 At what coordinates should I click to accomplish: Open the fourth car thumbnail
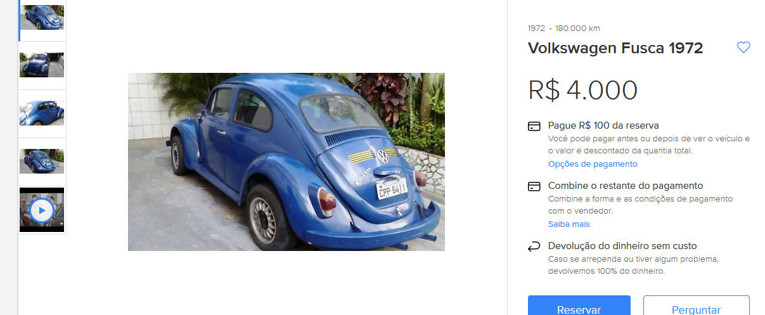[42, 161]
